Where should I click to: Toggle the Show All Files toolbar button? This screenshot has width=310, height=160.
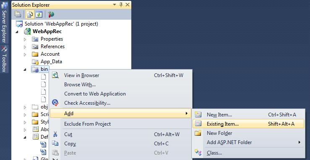pyautogui.click(x=30, y=14)
